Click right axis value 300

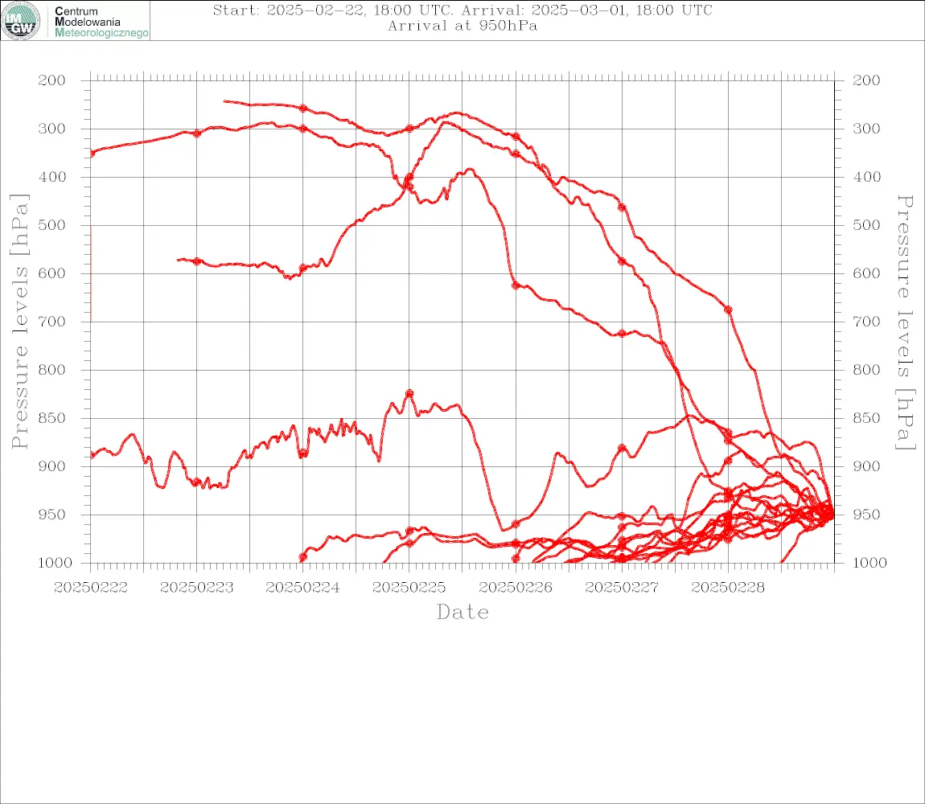coord(866,129)
